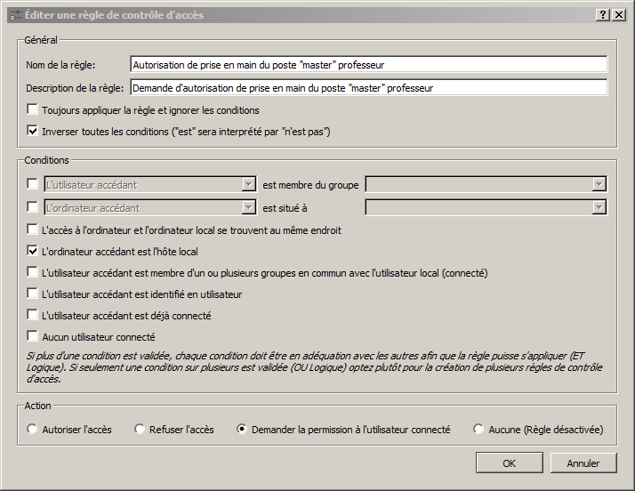Check 'est identifié en utilisateur' condition
This screenshot has width=635, height=491.
(x=32, y=294)
